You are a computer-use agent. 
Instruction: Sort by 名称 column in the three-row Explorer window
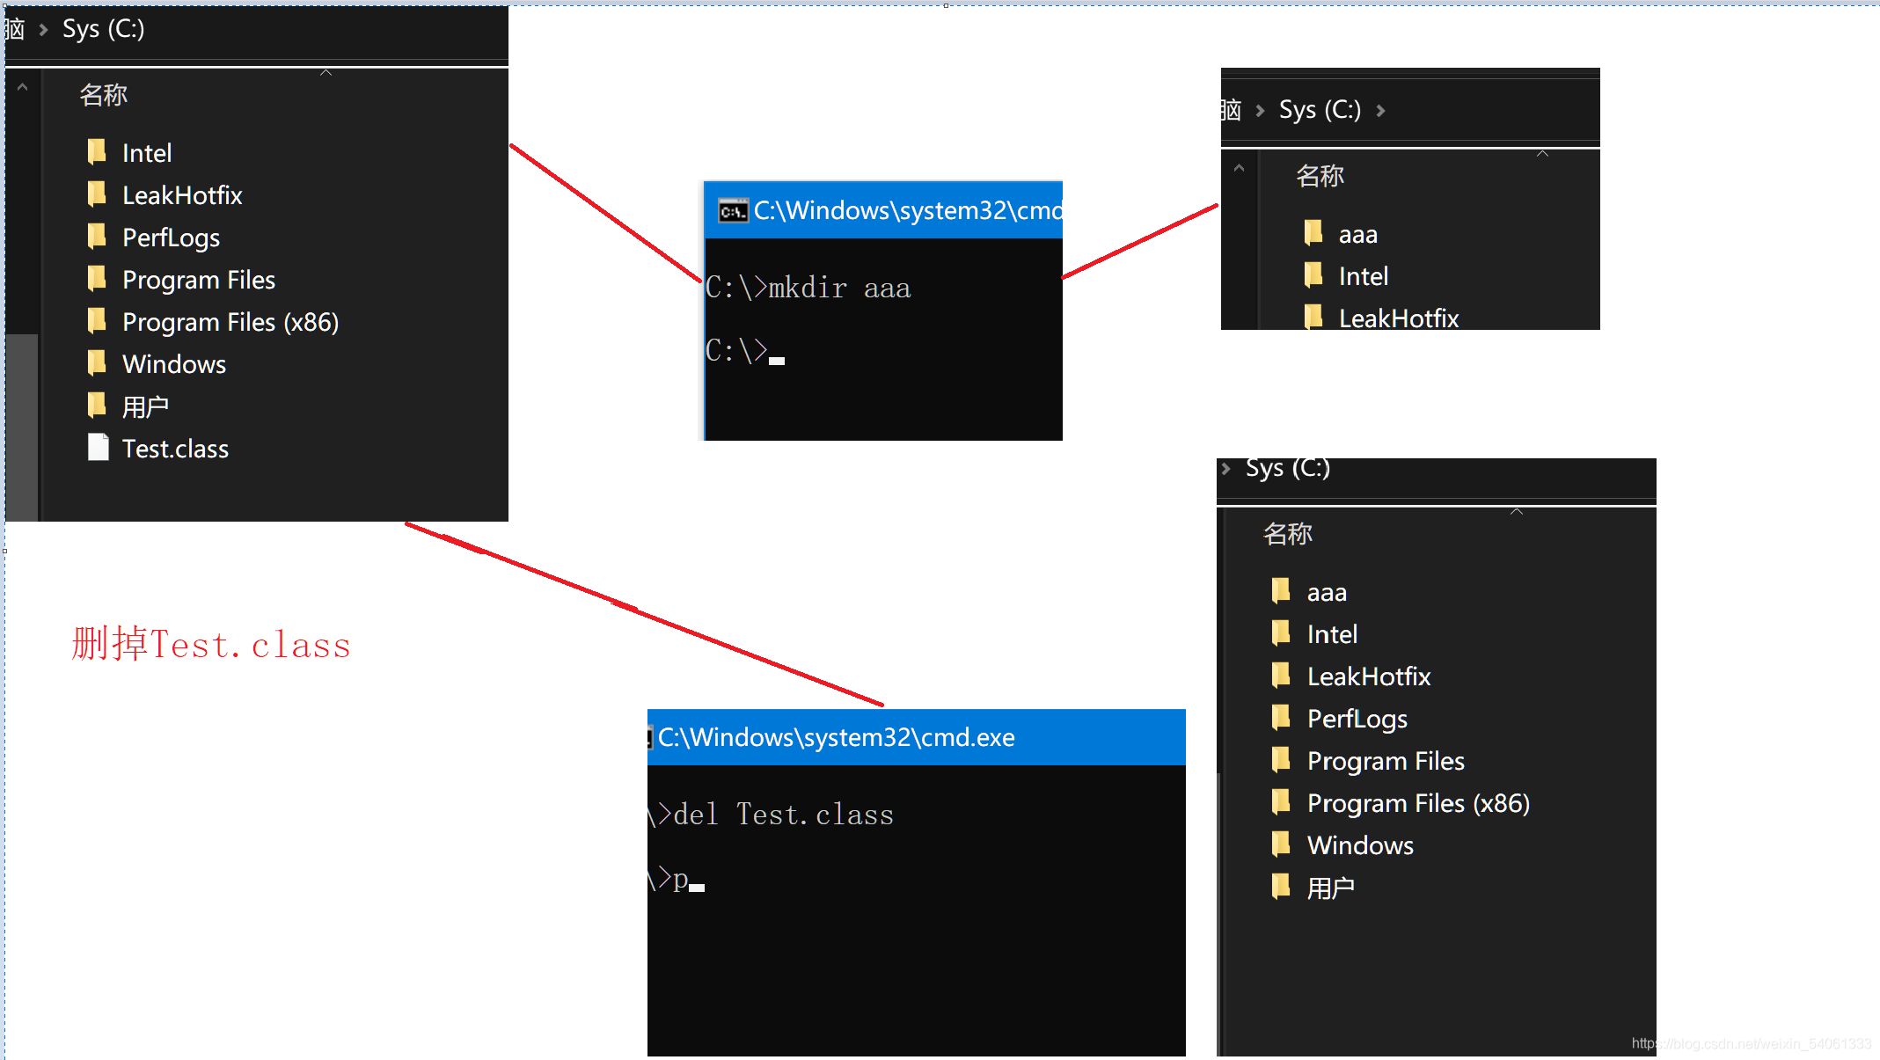[1320, 176]
